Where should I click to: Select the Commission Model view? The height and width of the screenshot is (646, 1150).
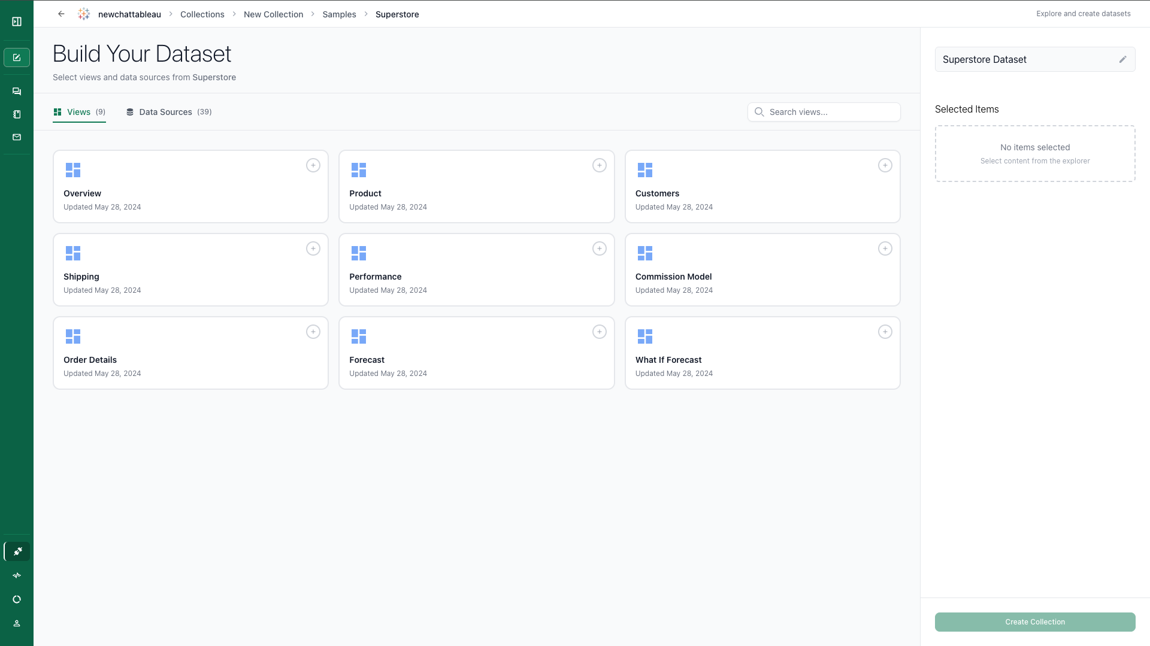pos(885,248)
